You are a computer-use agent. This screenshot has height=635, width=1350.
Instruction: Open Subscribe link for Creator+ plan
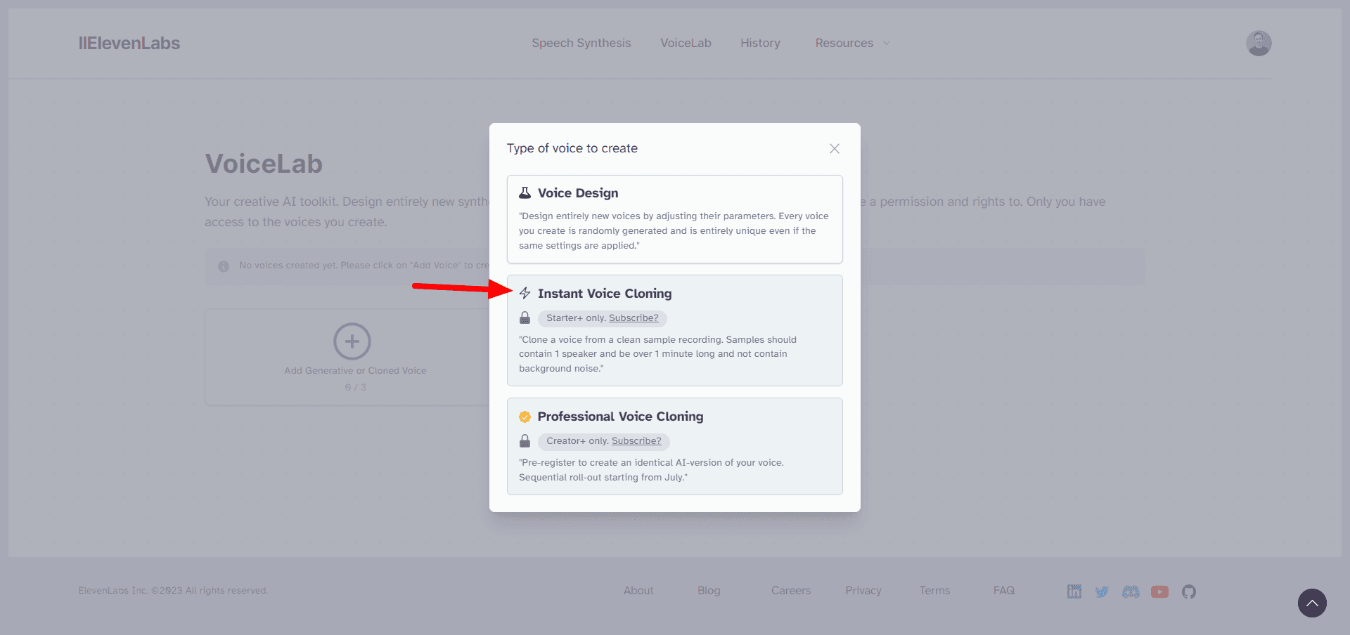(636, 441)
